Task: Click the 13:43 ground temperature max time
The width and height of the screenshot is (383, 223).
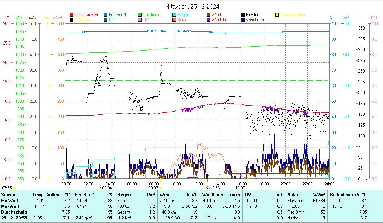Action: coord(337,206)
